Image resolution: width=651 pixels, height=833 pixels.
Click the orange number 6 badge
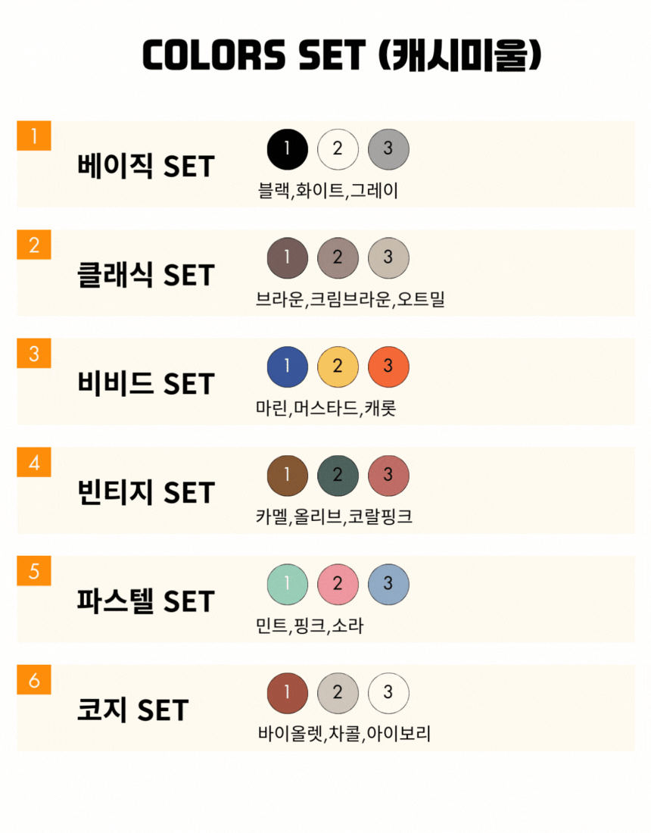point(33,681)
